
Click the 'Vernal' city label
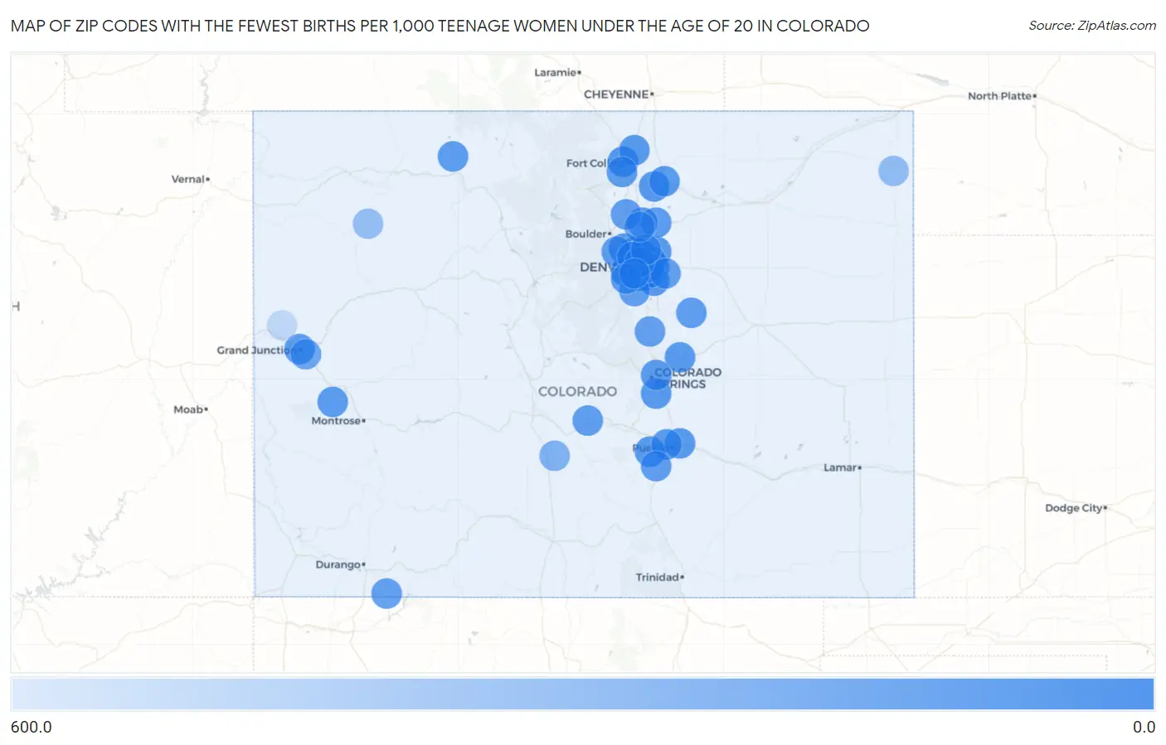tap(187, 179)
